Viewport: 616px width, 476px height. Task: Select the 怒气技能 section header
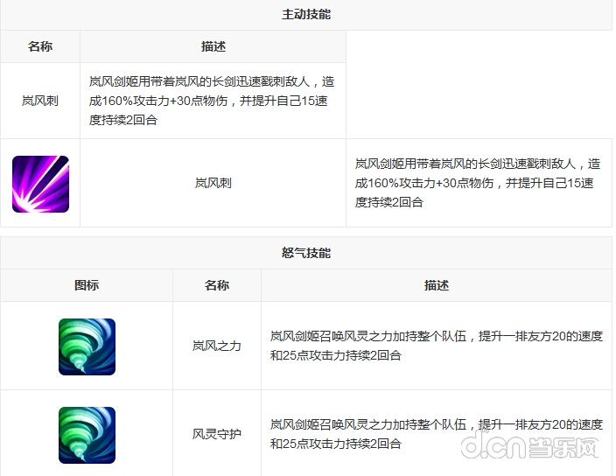tap(305, 253)
